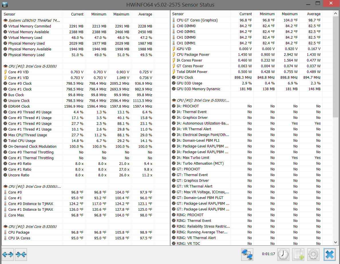Click the elapsed time 0:01:17 display
Image resolution: width=340 pixels, height=264 pixels.
pyautogui.click(x=268, y=254)
